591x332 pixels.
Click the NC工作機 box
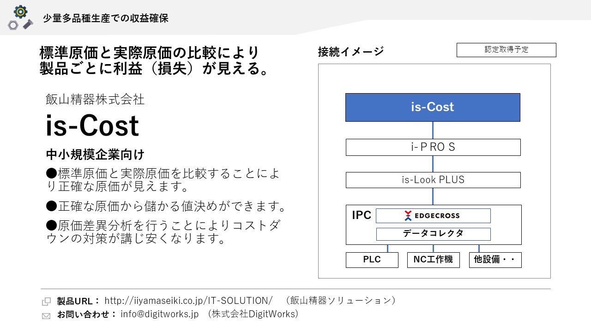(433, 260)
